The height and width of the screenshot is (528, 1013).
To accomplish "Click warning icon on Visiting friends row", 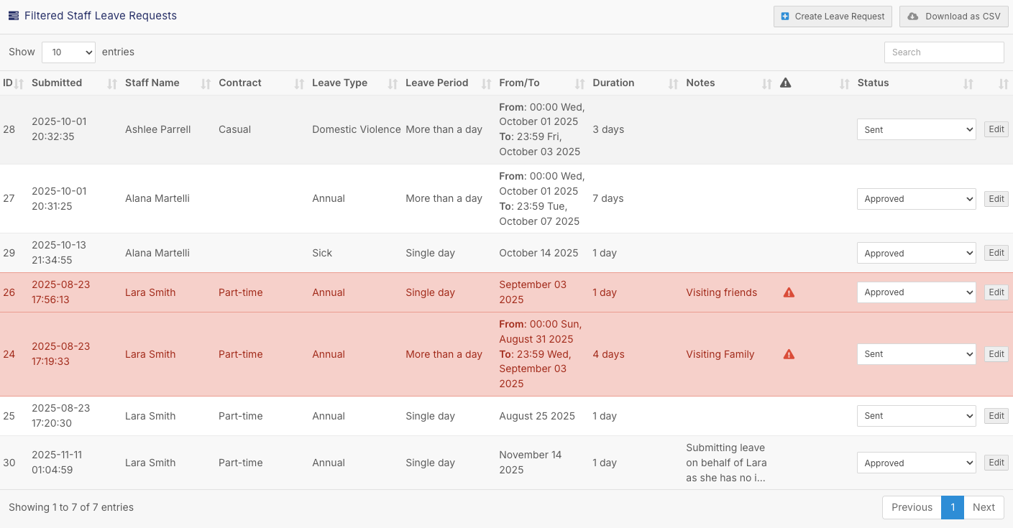I will coord(789,292).
